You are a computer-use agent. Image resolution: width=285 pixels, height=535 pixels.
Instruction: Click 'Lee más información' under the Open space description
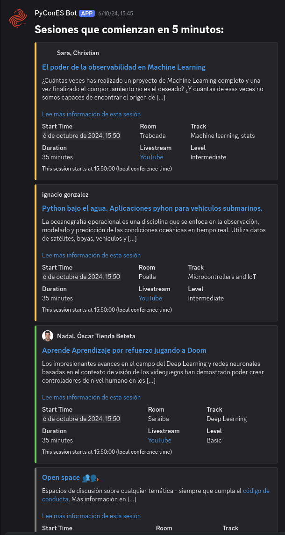[91, 516]
